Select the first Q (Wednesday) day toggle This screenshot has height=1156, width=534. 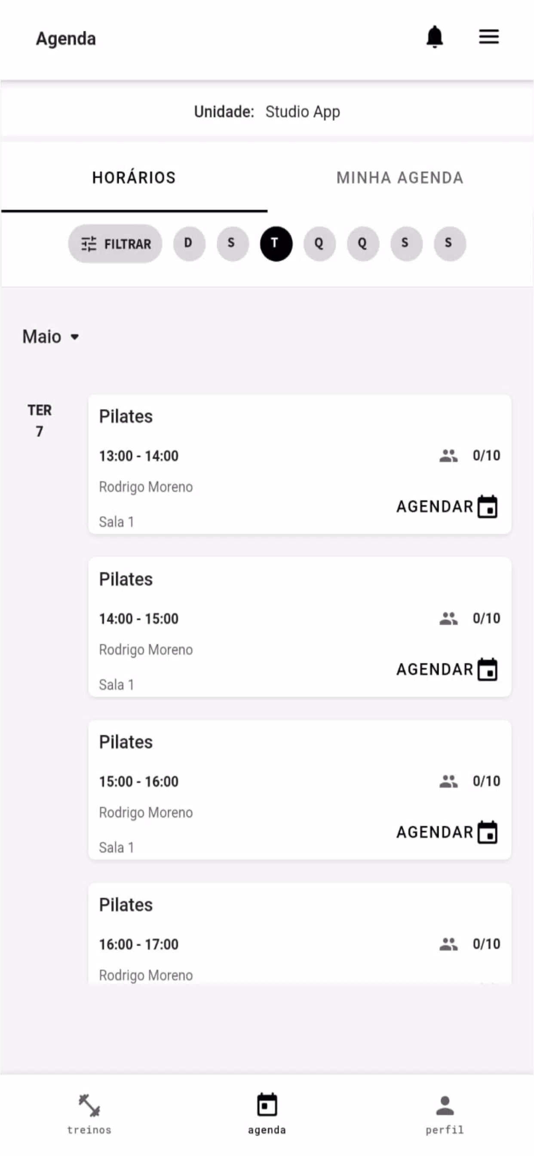319,244
